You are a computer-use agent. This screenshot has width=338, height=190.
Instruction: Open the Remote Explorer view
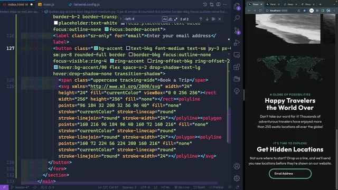tap(237, 55)
